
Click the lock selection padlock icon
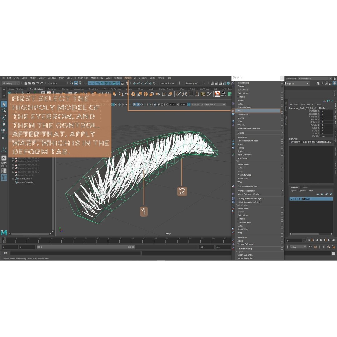[x=122, y=83]
